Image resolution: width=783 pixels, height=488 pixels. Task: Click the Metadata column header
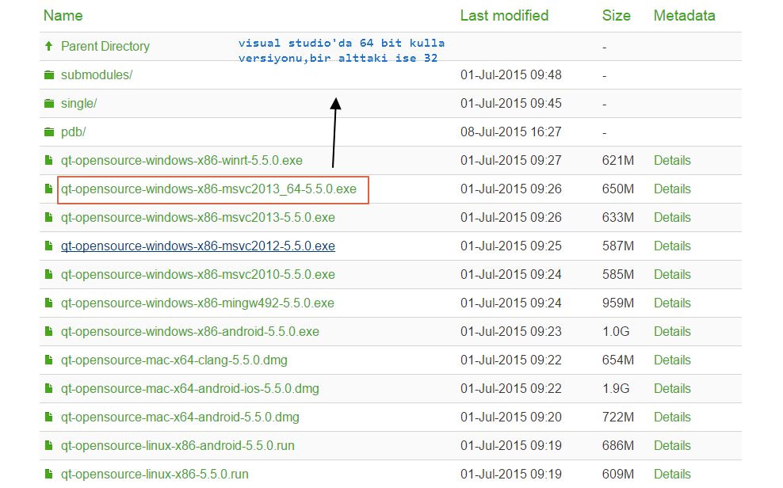(x=684, y=16)
